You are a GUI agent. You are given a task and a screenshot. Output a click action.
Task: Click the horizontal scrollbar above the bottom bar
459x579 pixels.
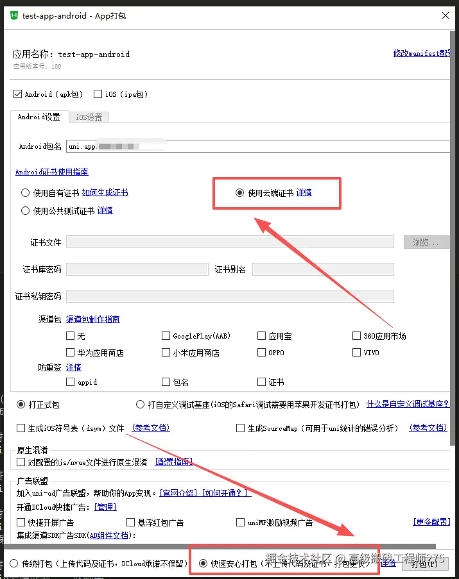pyautogui.click(x=221, y=546)
